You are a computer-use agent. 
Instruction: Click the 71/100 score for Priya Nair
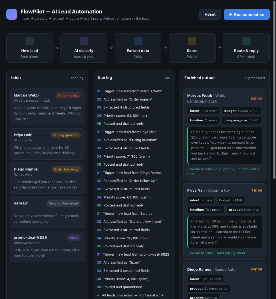click(x=257, y=190)
